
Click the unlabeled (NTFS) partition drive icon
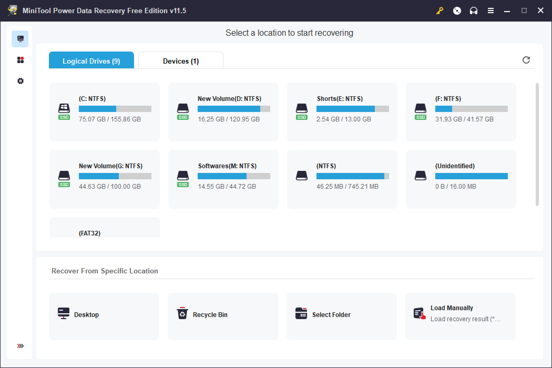tap(302, 176)
